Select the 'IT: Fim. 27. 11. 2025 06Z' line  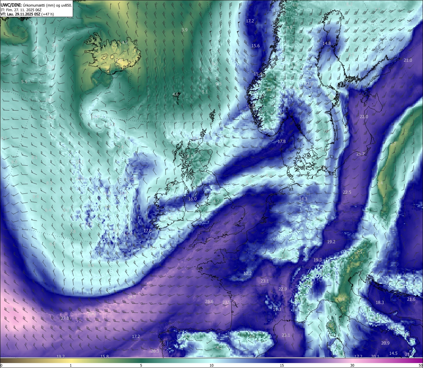pyautogui.click(x=21, y=10)
